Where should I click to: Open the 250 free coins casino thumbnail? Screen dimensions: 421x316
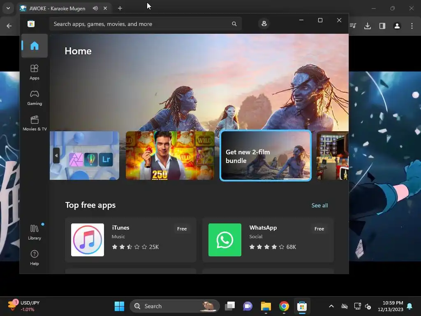pos(170,156)
